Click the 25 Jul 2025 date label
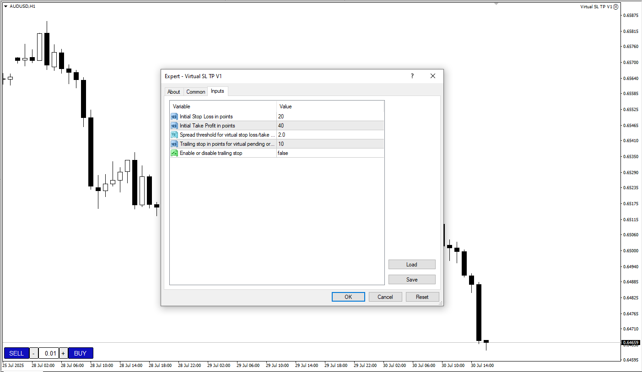Screen dimensions: 642x372 point(13,366)
